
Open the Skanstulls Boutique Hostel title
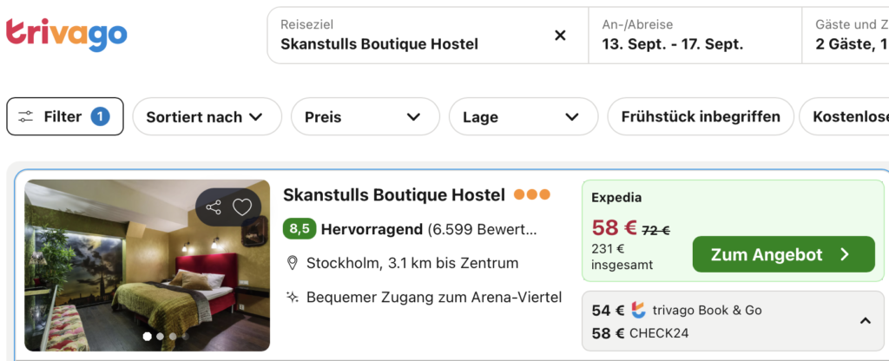point(394,195)
